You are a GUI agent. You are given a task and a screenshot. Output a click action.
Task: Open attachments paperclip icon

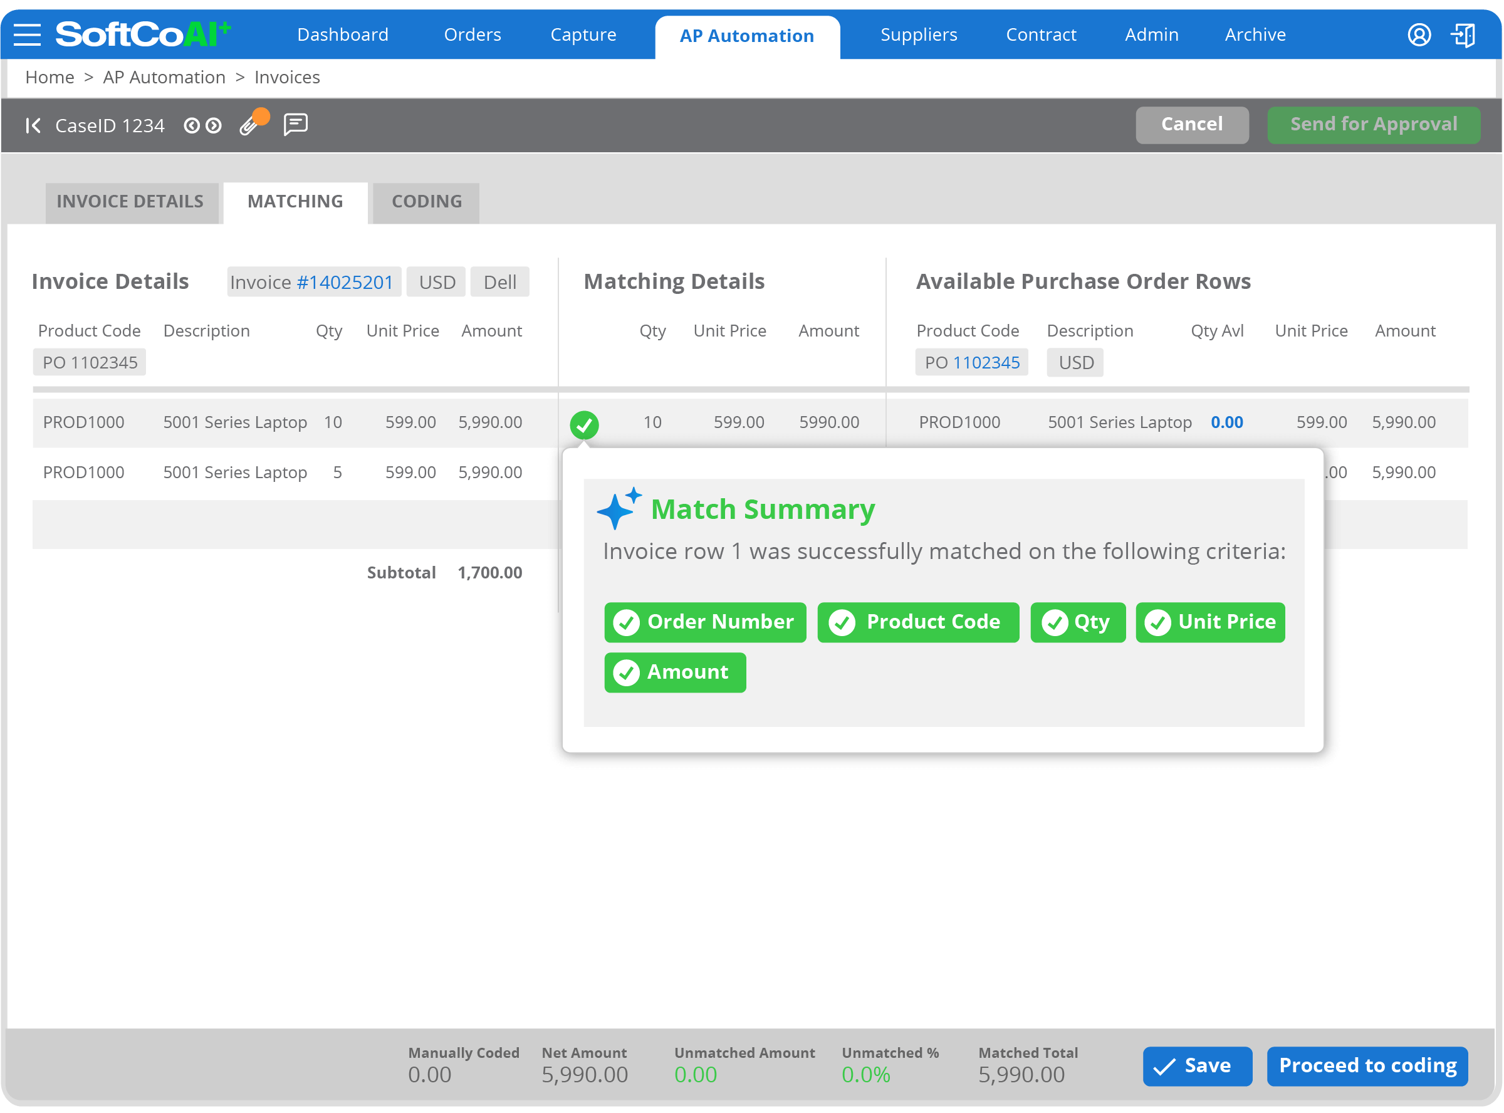coord(249,125)
